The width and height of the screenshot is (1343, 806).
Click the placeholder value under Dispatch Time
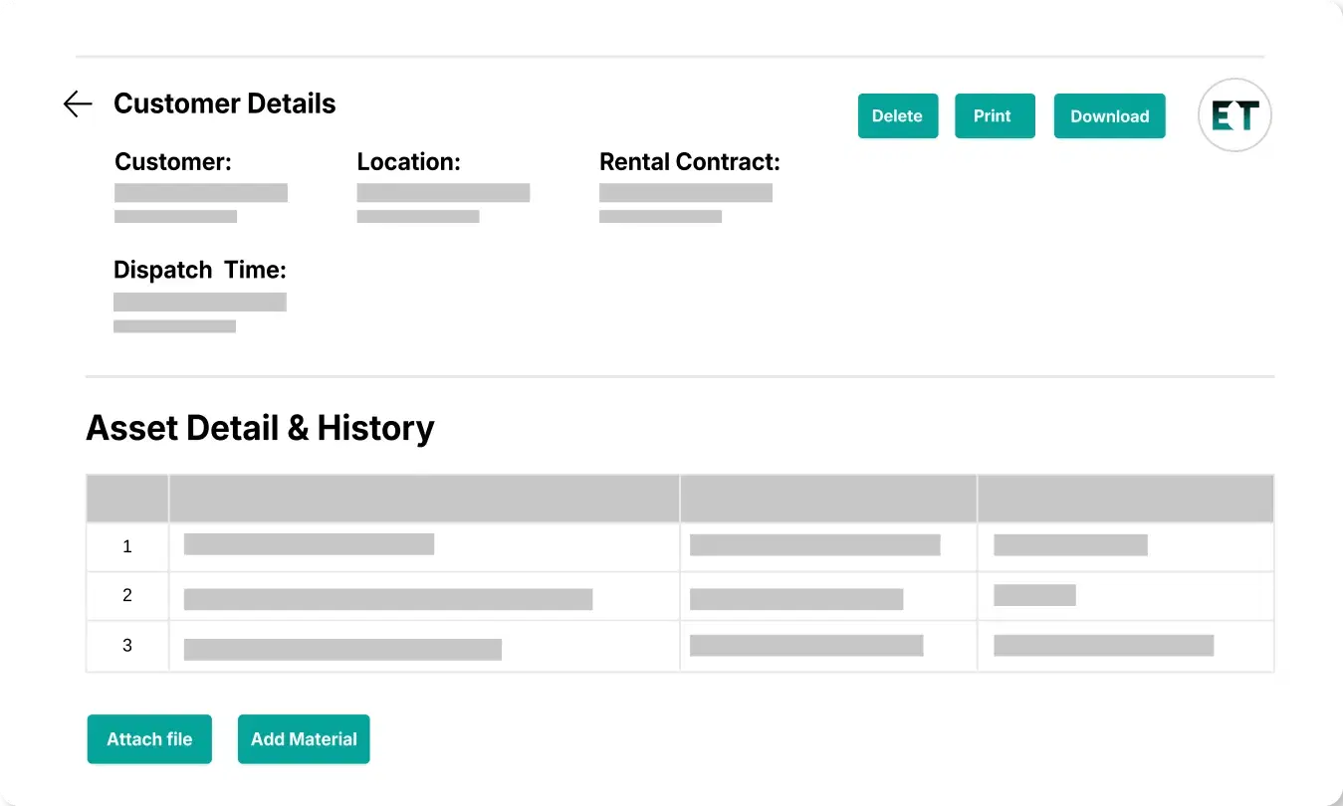200,302
